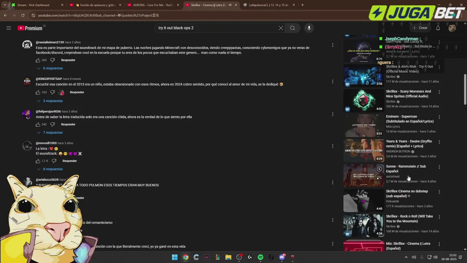This screenshot has width=467, height=263.
Task: Open the @nexialistmen2159 profile avatar
Action: pos(27,45)
